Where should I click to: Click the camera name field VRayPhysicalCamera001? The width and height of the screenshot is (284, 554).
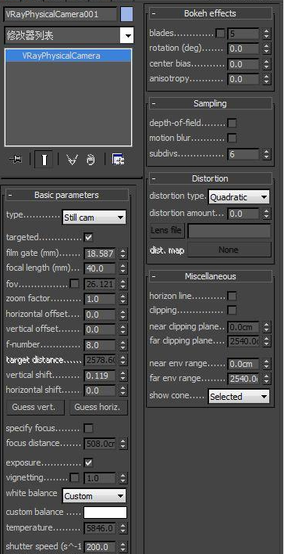(60, 15)
